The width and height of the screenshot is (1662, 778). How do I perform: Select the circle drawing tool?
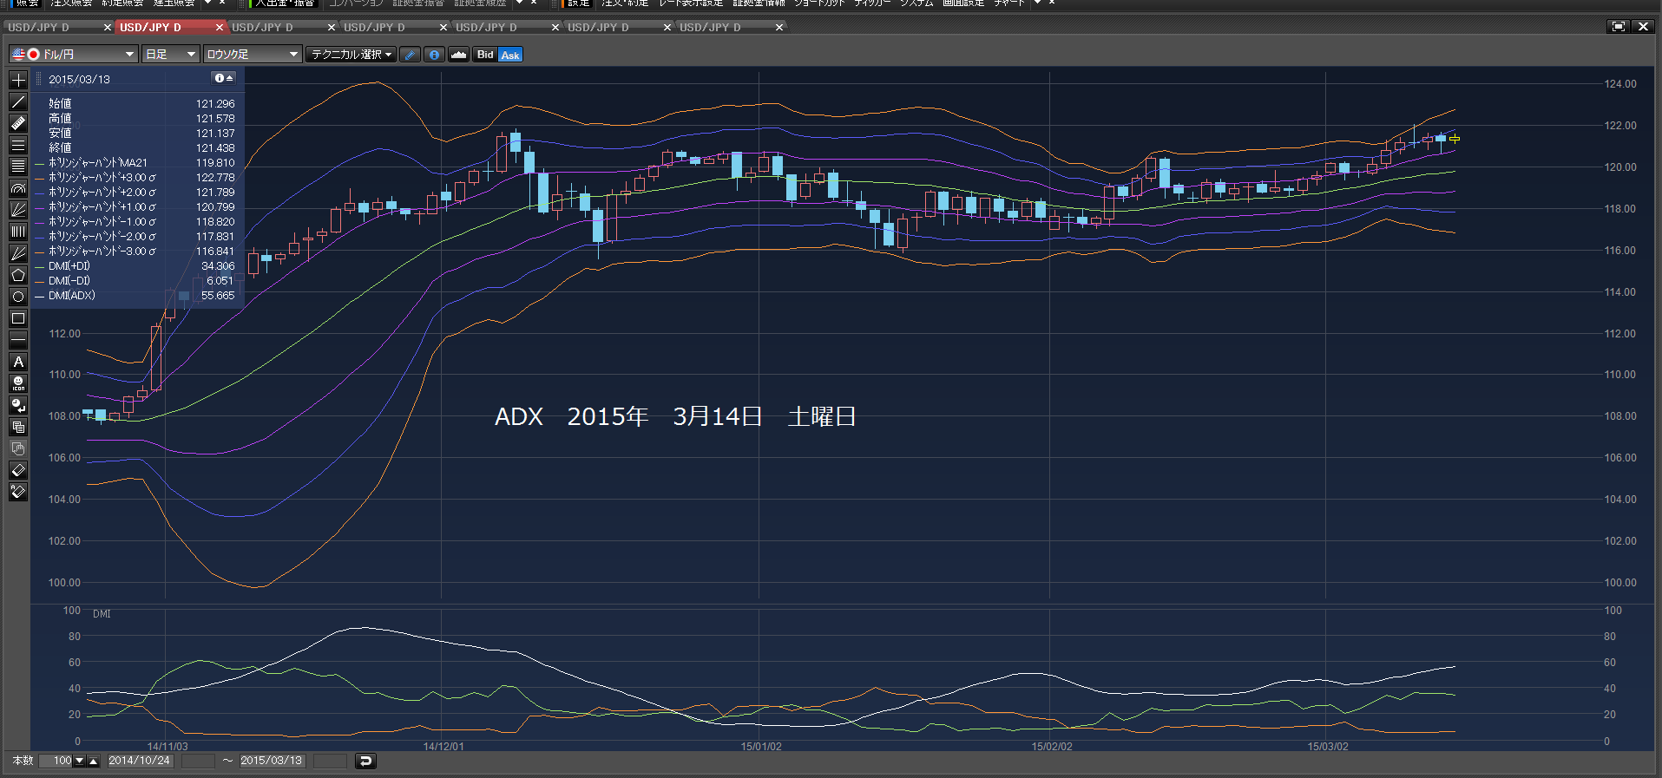(x=17, y=297)
